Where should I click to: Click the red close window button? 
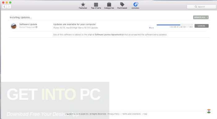(3, 2)
